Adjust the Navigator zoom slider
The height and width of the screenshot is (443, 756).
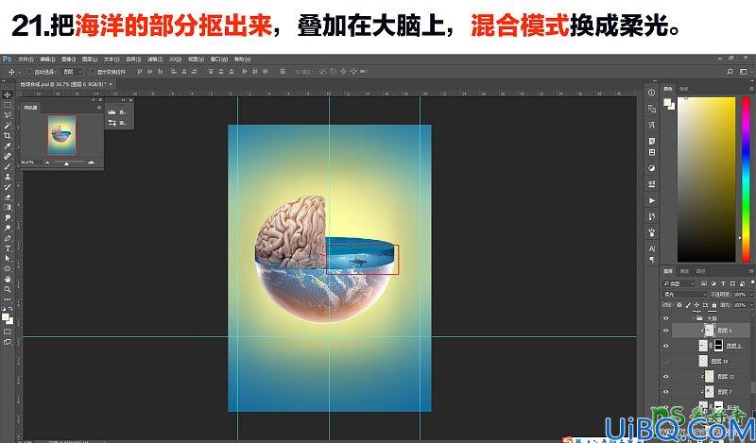coord(66,164)
